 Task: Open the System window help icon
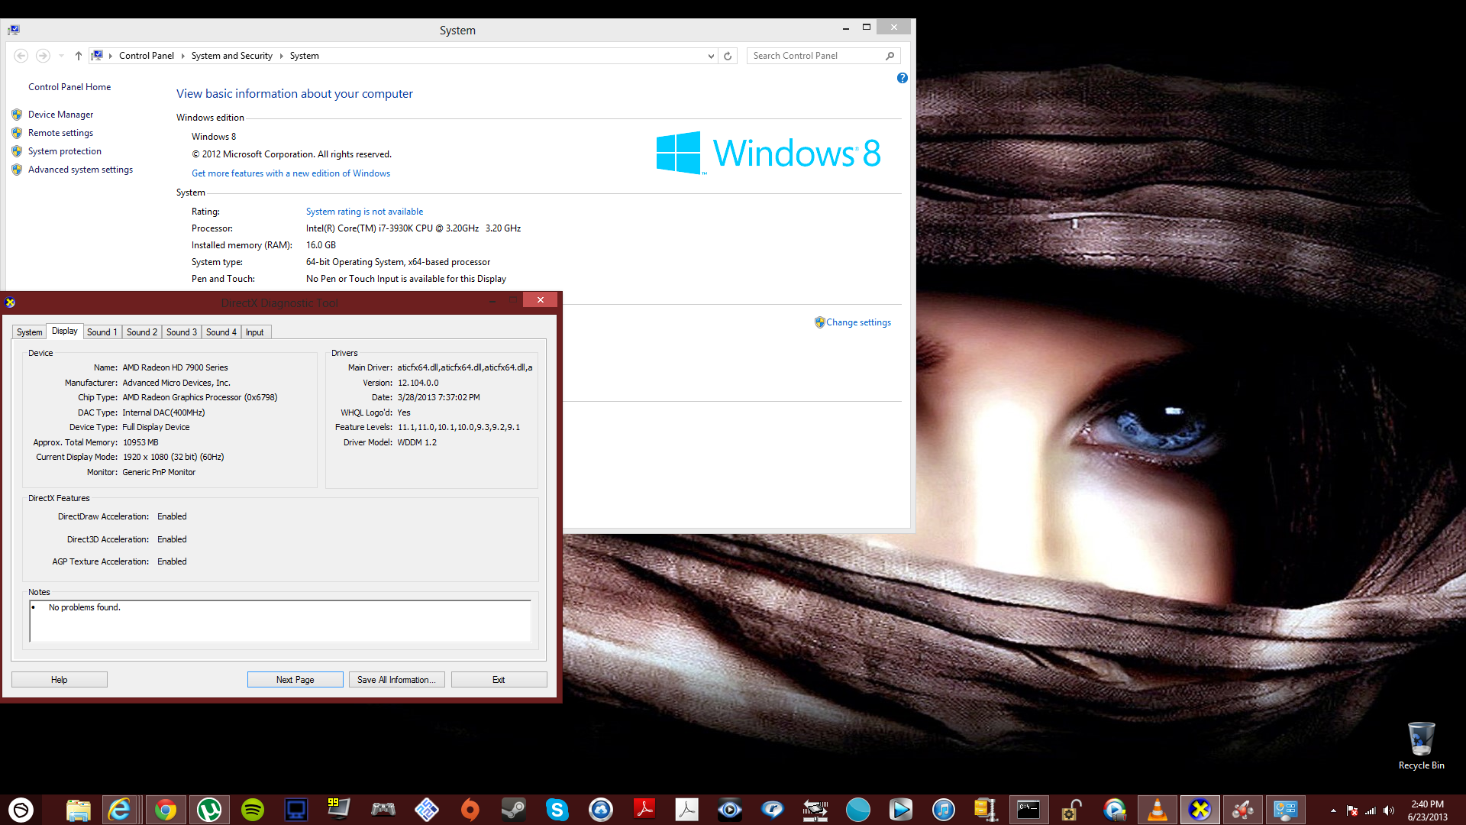903,78
